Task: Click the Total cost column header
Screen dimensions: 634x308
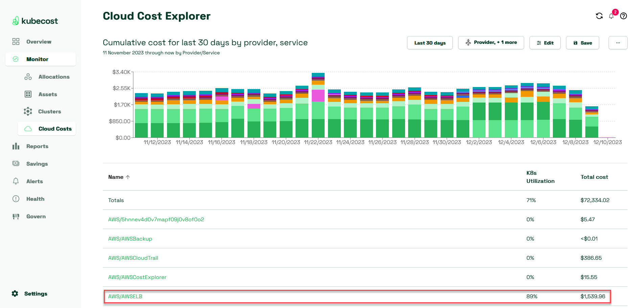Action: 594,177
